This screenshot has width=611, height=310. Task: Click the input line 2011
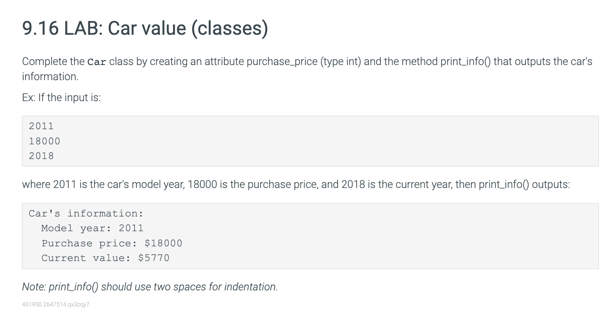[x=41, y=126]
